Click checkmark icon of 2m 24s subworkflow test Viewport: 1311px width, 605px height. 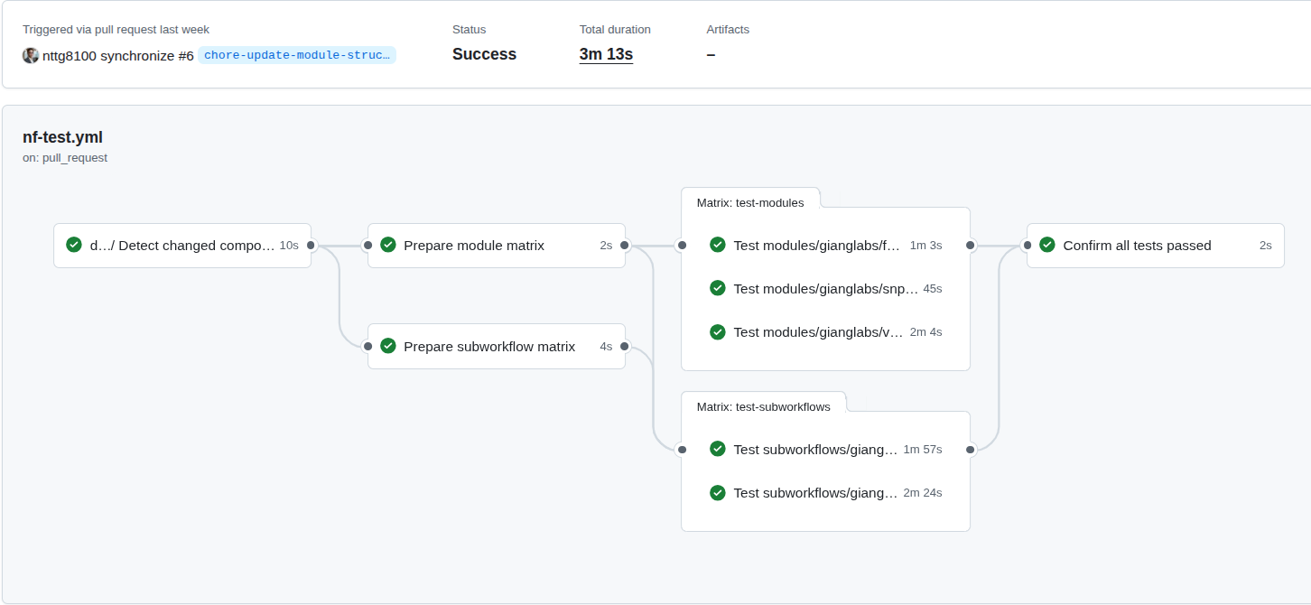click(x=718, y=492)
